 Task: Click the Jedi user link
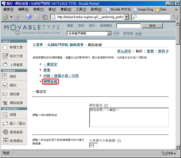(138, 33)
